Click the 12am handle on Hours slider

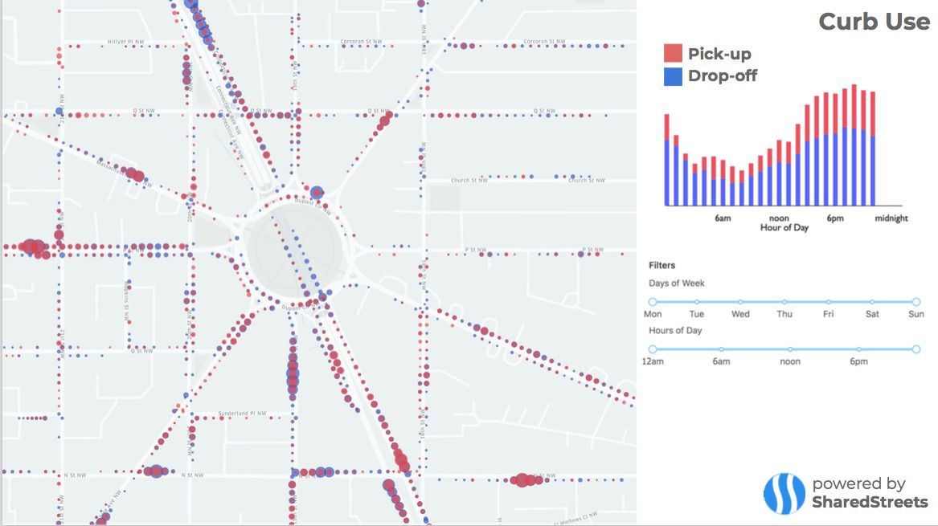(x=653, y=349)
